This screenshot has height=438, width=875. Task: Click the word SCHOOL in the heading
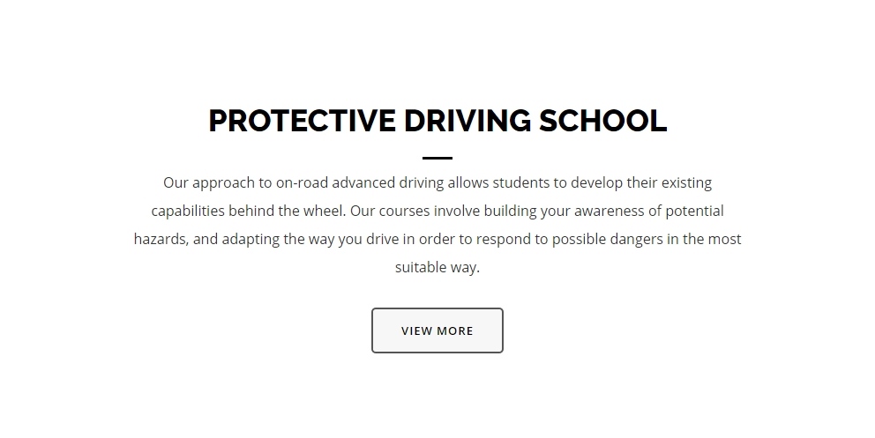tap(603, 121)
